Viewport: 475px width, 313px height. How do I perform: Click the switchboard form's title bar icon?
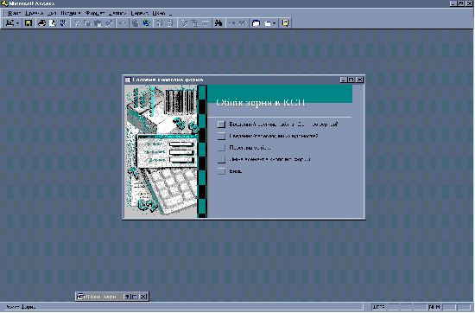coord(128,80)
